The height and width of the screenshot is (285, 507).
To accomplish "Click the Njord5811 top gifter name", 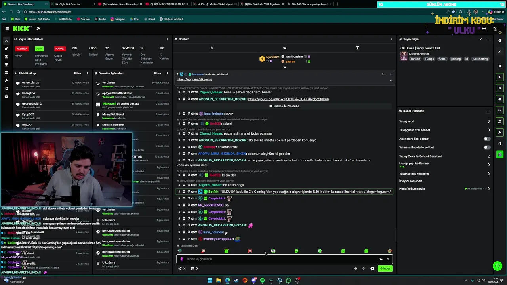I will [x=273, y=57].
